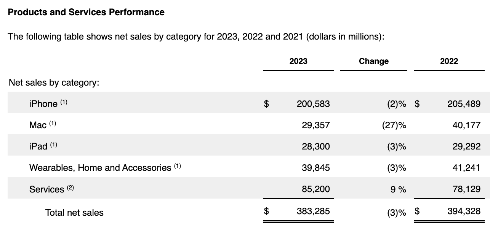Select the 2022 column header
This screenshot has height=229, width=490.
(x=449, y=61)
